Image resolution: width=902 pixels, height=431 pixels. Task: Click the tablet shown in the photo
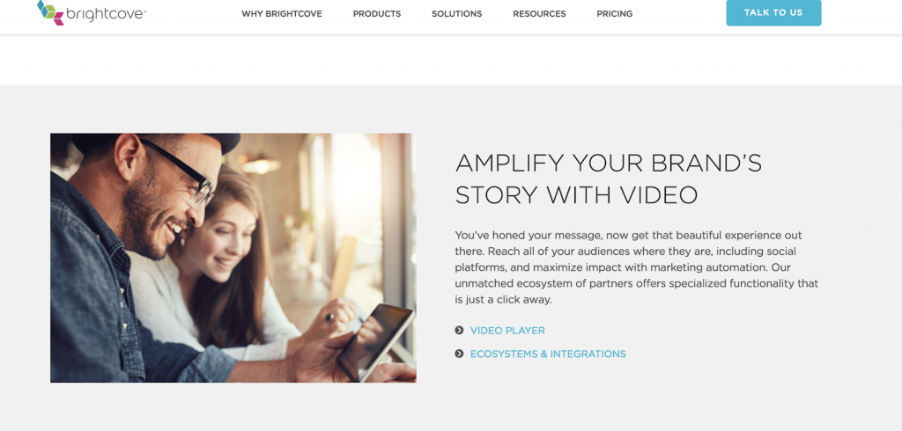pos(375,340)
